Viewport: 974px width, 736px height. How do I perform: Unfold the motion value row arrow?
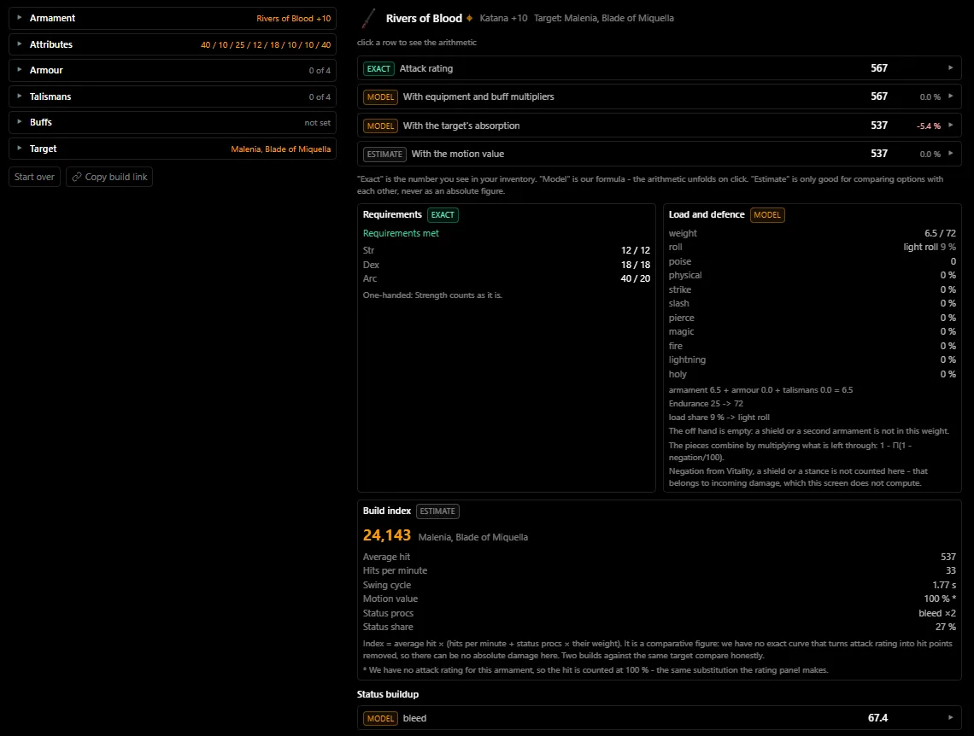[950, 154]
